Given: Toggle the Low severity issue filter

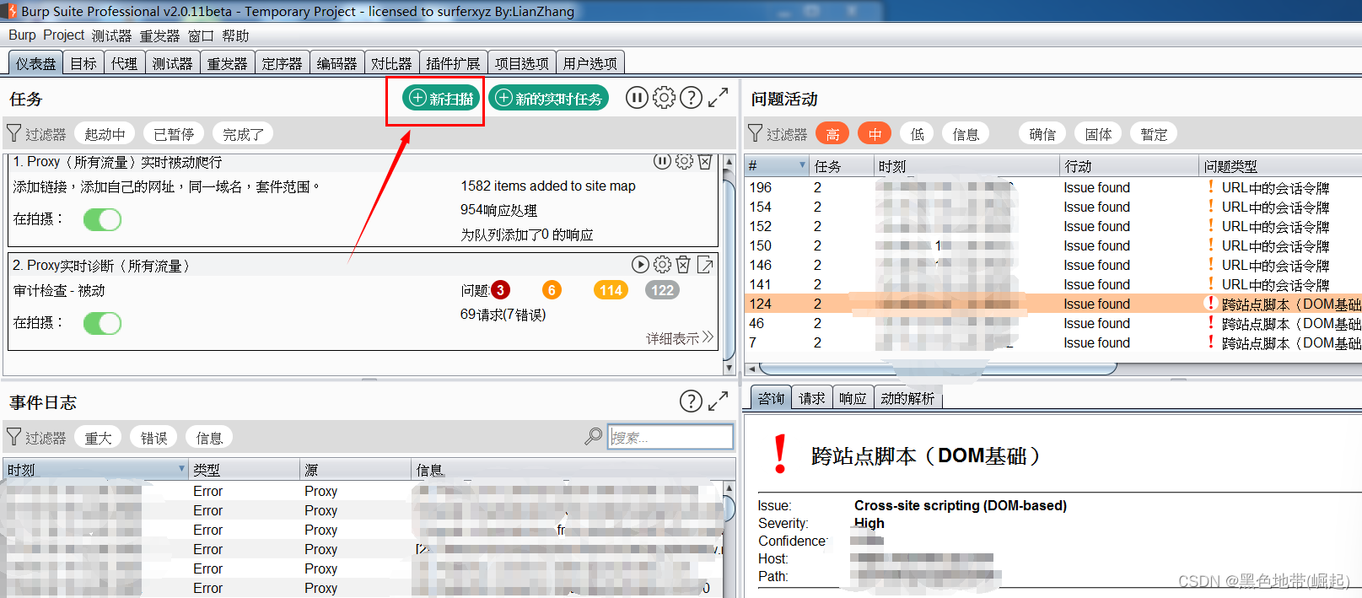Looking at the screenshot, I should pos(918,134).
